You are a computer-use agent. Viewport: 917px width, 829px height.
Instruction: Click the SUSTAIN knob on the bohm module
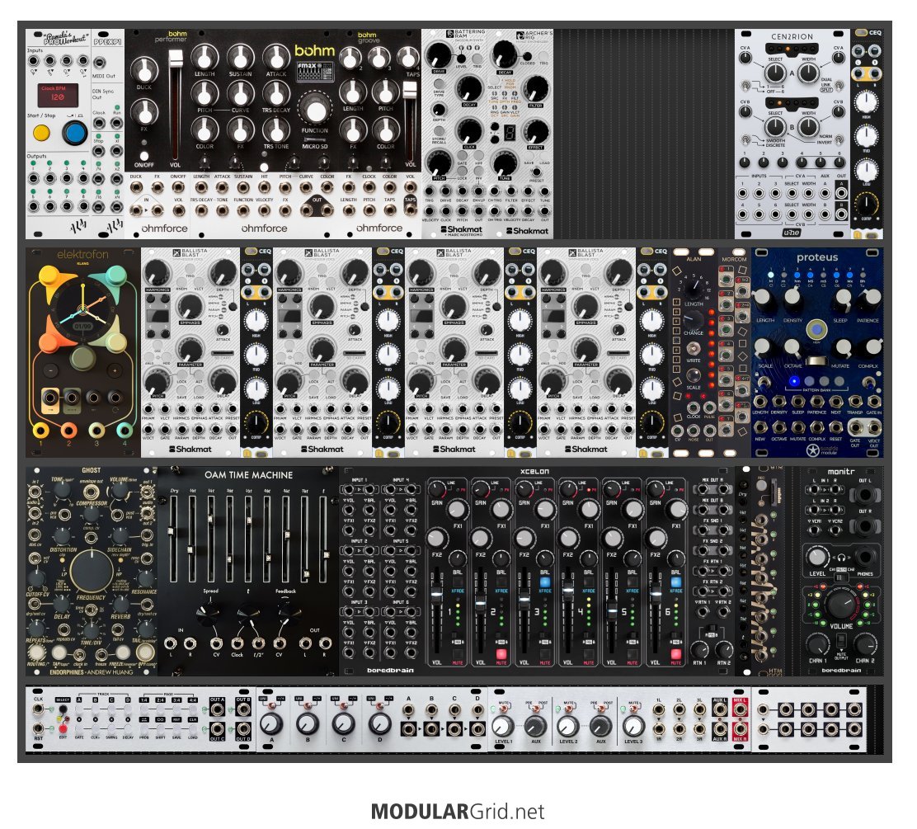coord(240,57)
